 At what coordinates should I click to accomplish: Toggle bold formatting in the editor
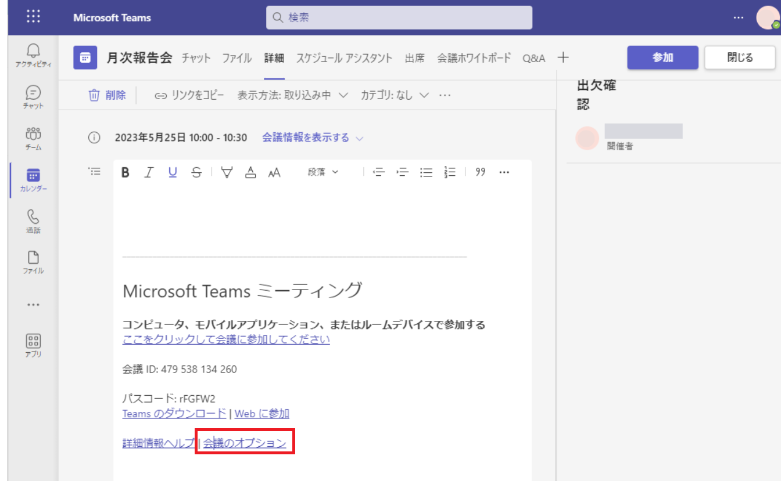125,172
